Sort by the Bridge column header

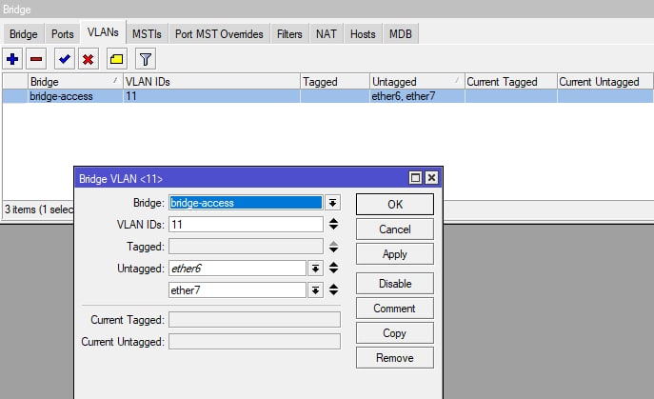click(75, 81)
